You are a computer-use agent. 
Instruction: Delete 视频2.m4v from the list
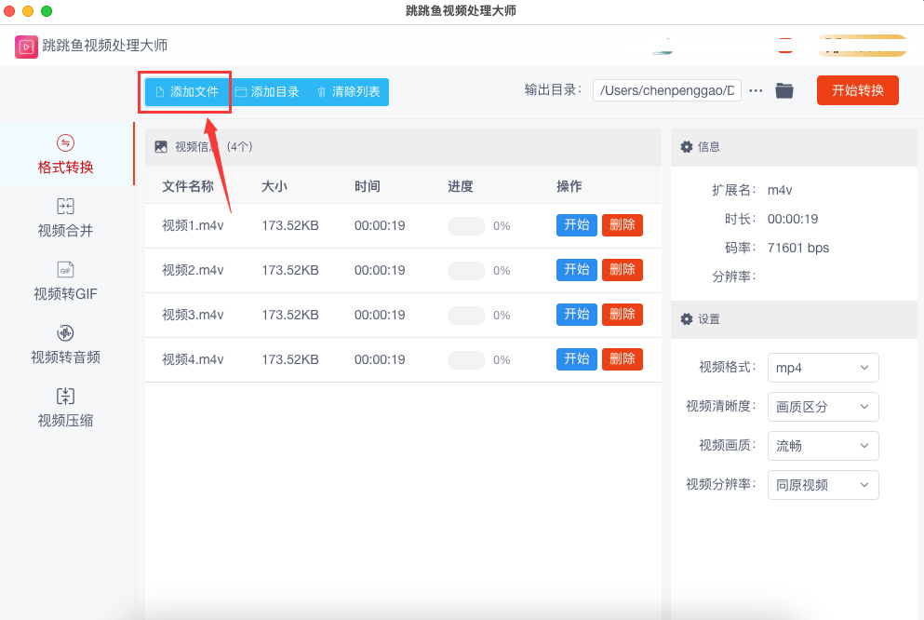click(623, 270)
